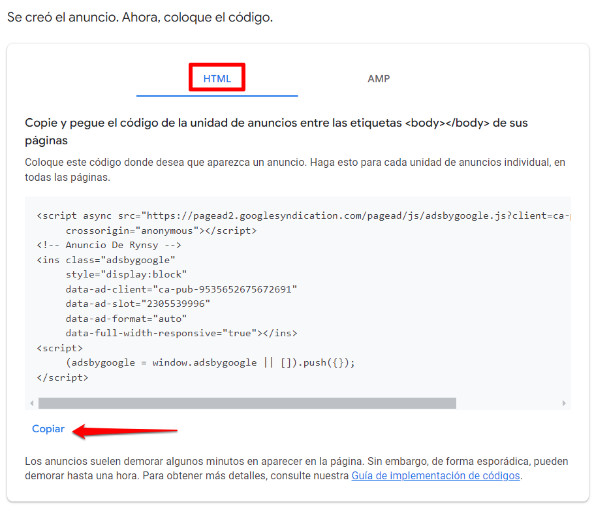594x508 pixels.
Task: Click the 'Copie y pegue el código' heading
Action: point(276,131)
